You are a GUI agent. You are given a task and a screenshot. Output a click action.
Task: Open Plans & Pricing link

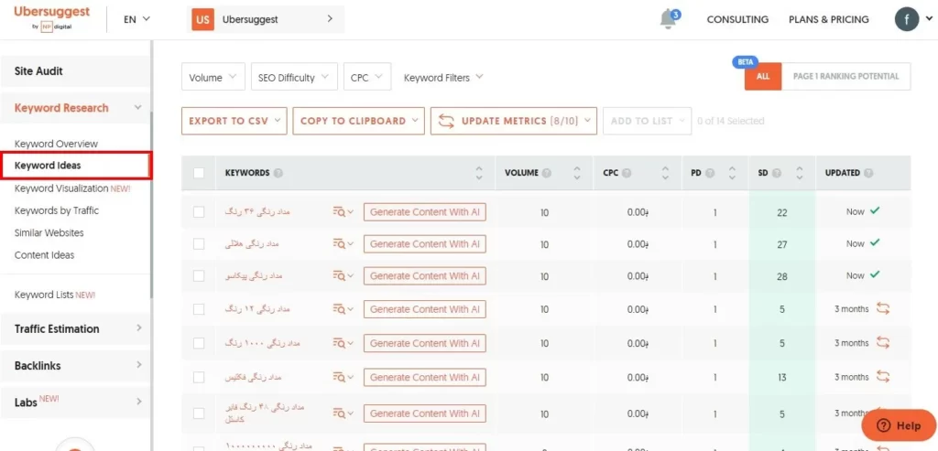[828, 19]
